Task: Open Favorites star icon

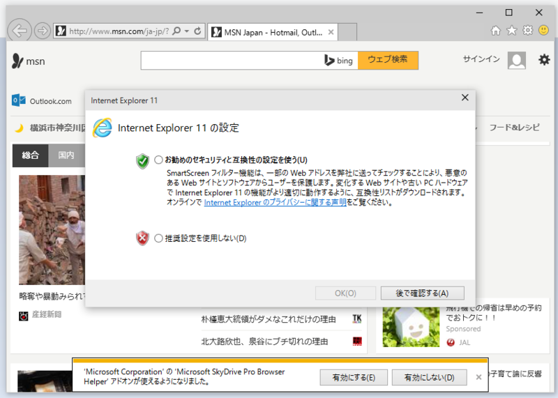Action: (x=512, y=31)
